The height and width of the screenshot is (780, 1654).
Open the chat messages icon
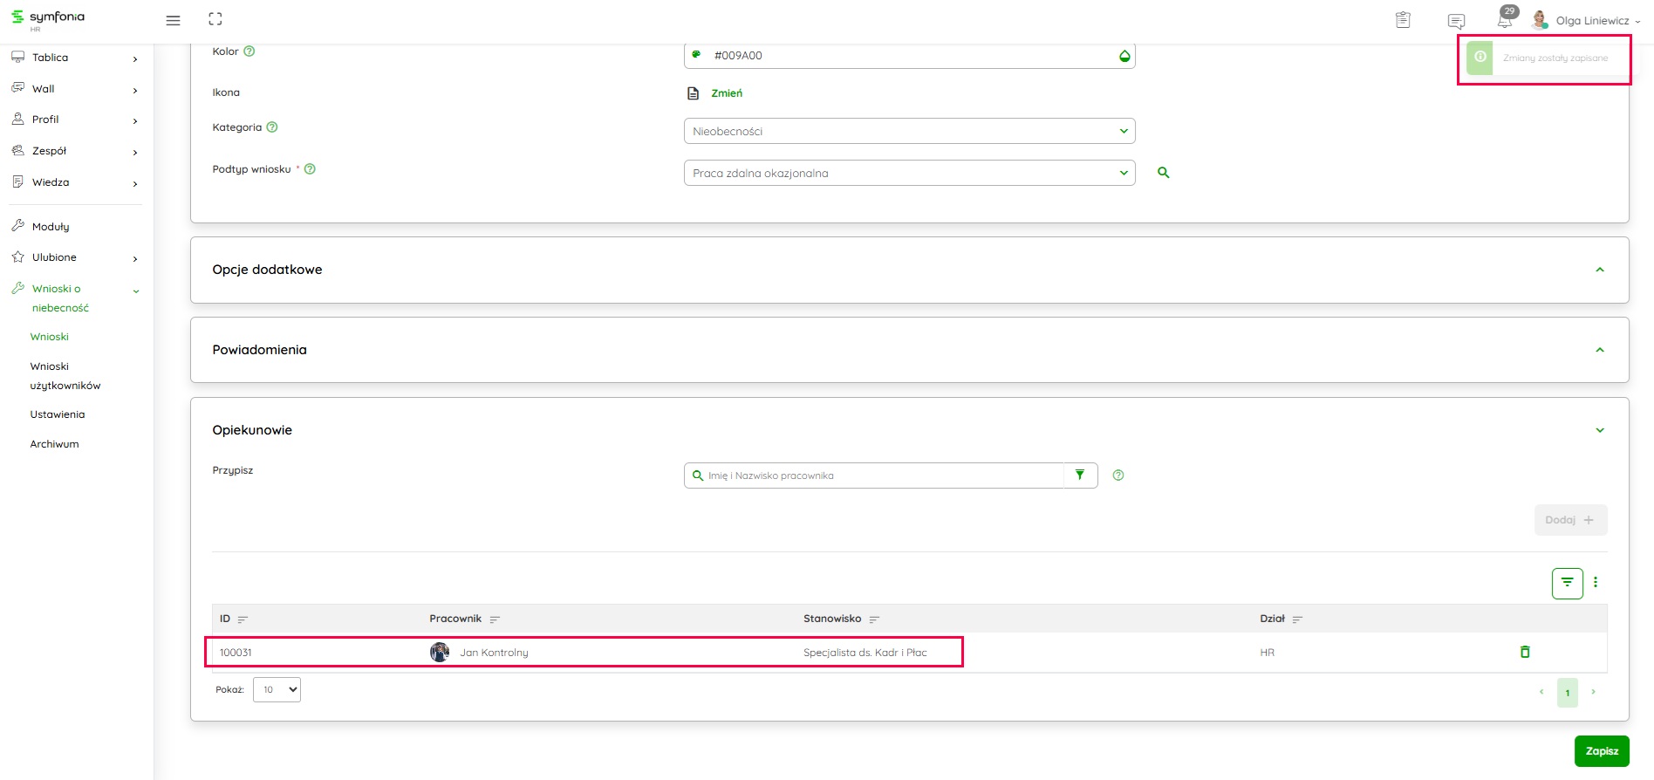[1456, 21]
